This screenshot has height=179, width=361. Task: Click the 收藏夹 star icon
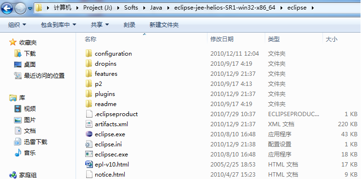tap(13, 42)
